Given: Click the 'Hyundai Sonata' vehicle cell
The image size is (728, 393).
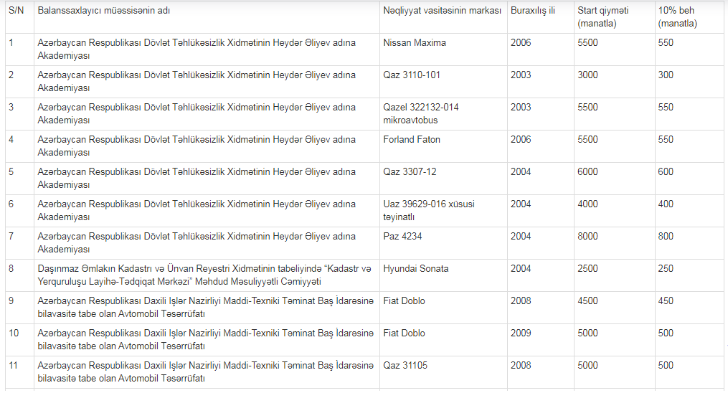Looking at the screenshot, I should [443, 275].
